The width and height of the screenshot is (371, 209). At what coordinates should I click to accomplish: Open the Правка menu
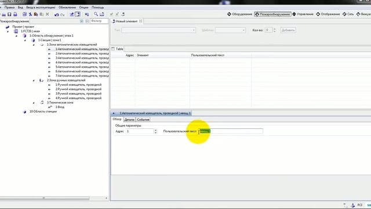tap(9, 8)
